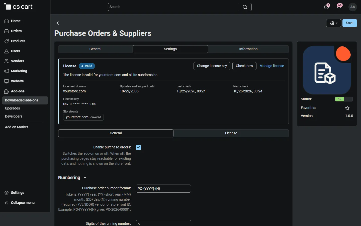The image size is (361, 226).
Task: Click the CS-Cart logo
Action: [x=19, y=7]
